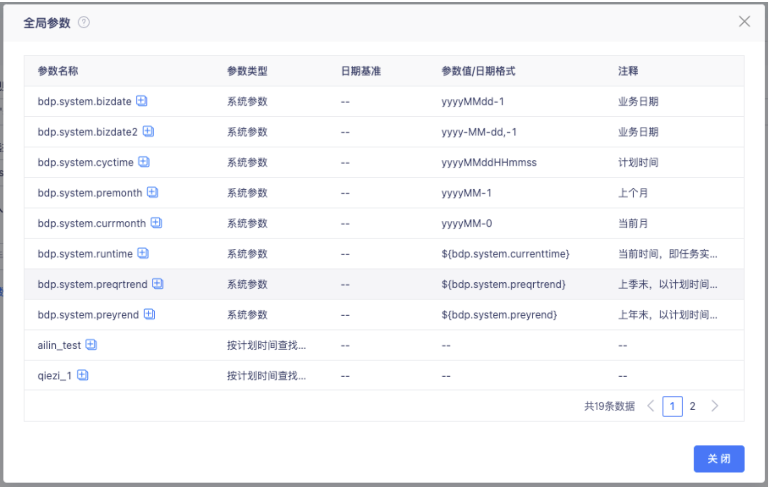Click copy icon next to bdp.system.premonth

(x=153, y=192)
